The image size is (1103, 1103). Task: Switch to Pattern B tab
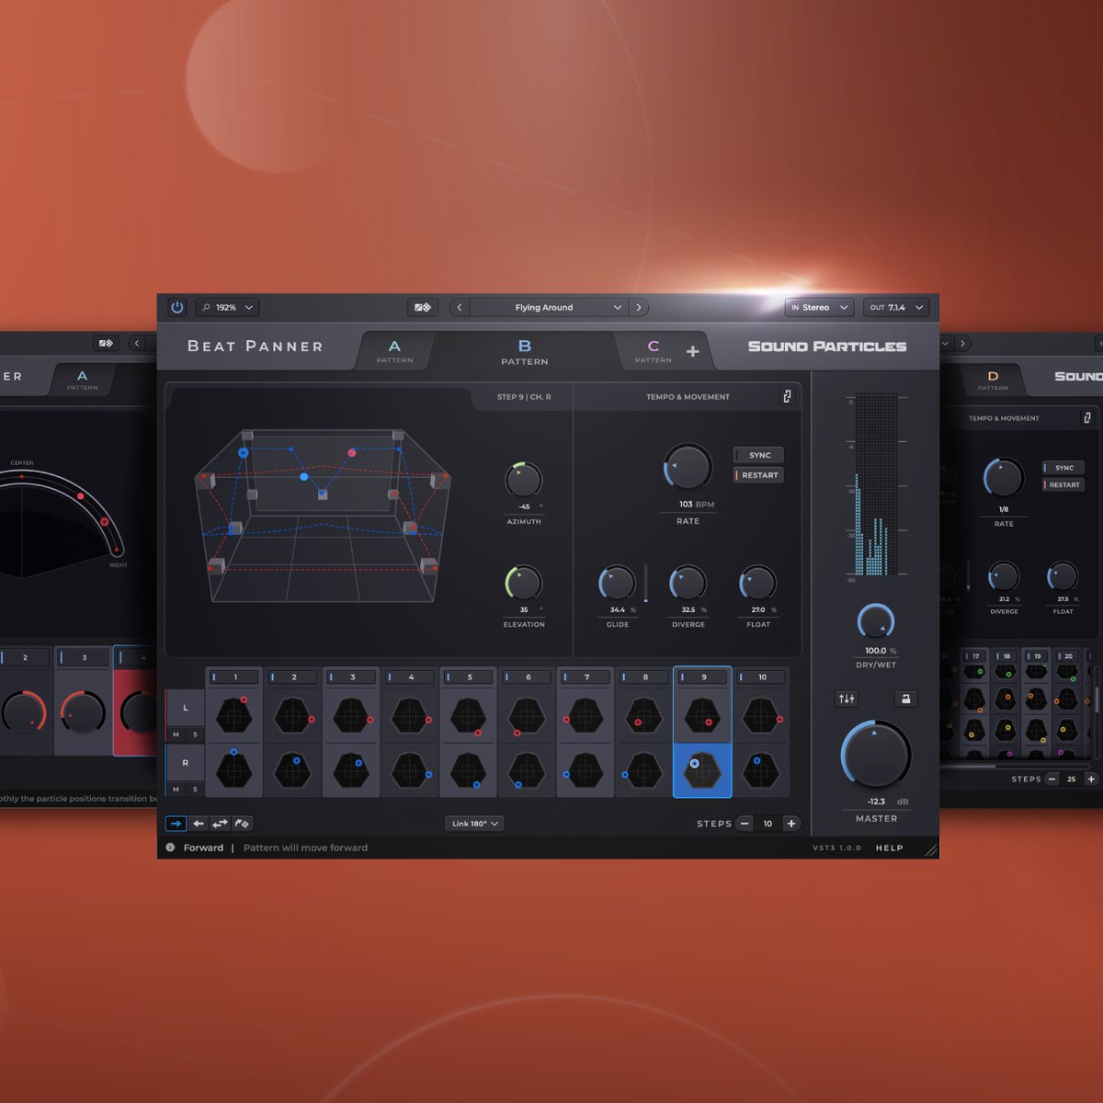(x=525, y=351)
